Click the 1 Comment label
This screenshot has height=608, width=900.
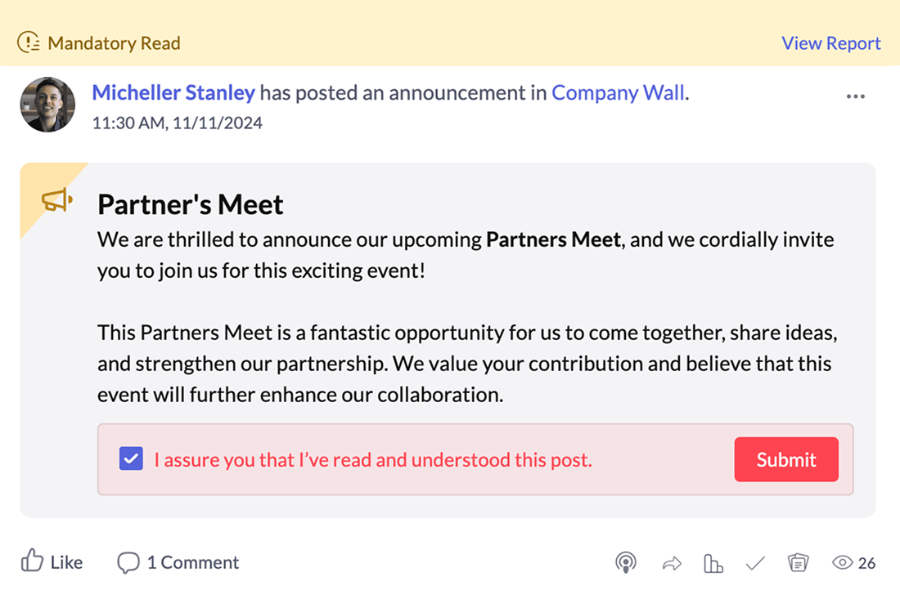(193, 562)
